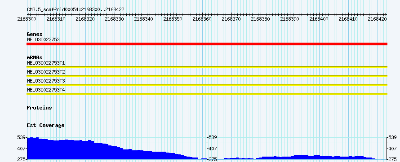Click the tall blue coverage peak near 539
400x162 pixels.
point(33,148)
